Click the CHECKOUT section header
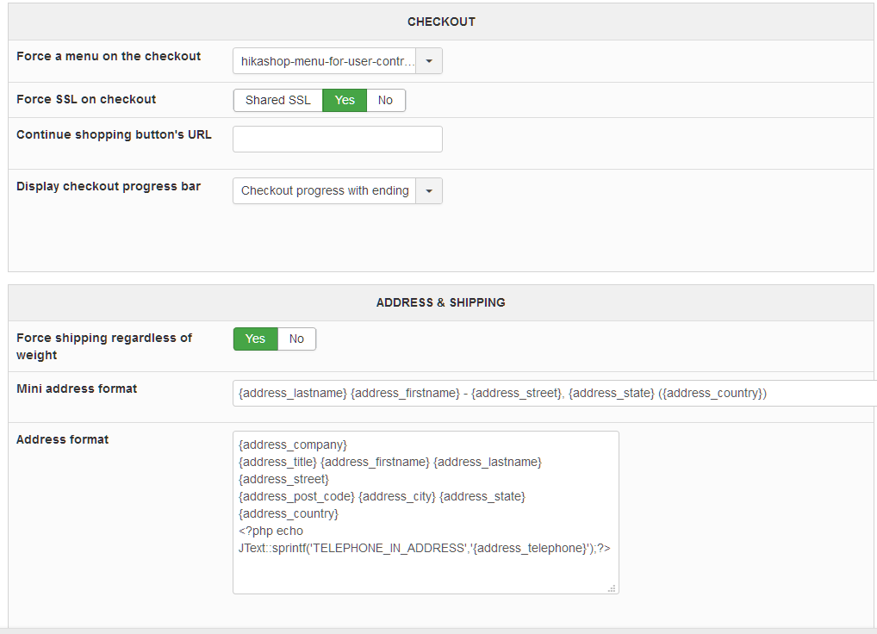Screen dimensions: 877x634 point(441,22)
